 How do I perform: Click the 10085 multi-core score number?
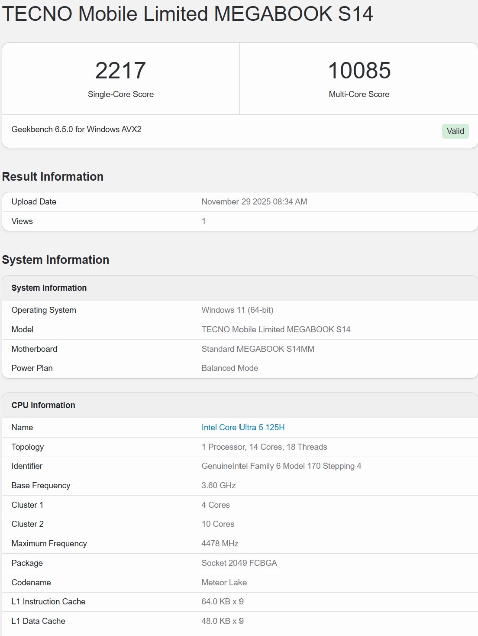pyautogui.click(x=359, y=71)
